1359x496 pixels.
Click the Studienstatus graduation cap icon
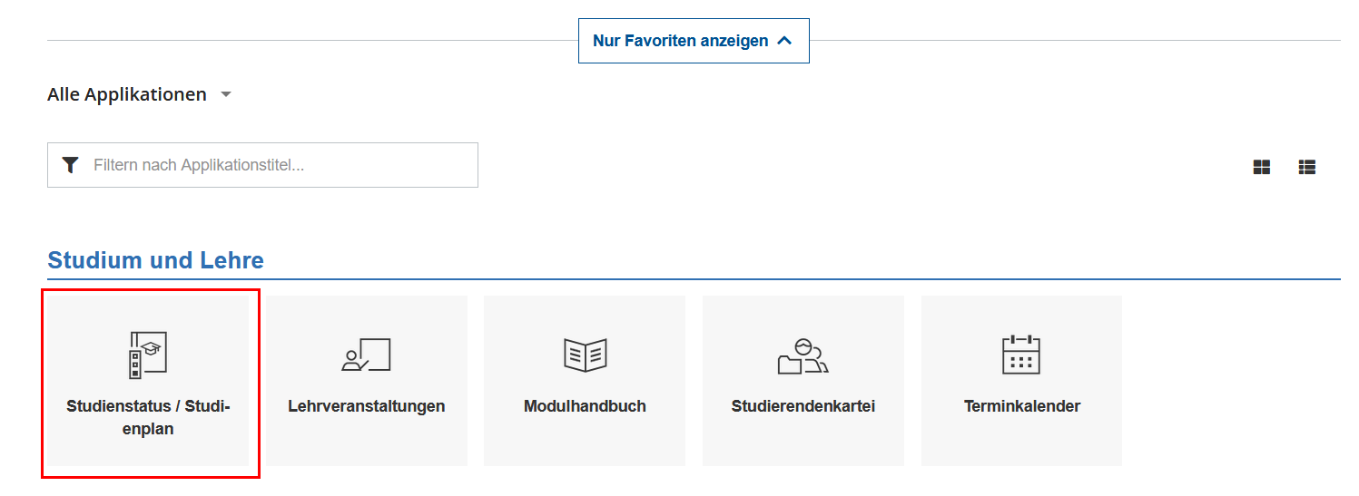(148, 355)
